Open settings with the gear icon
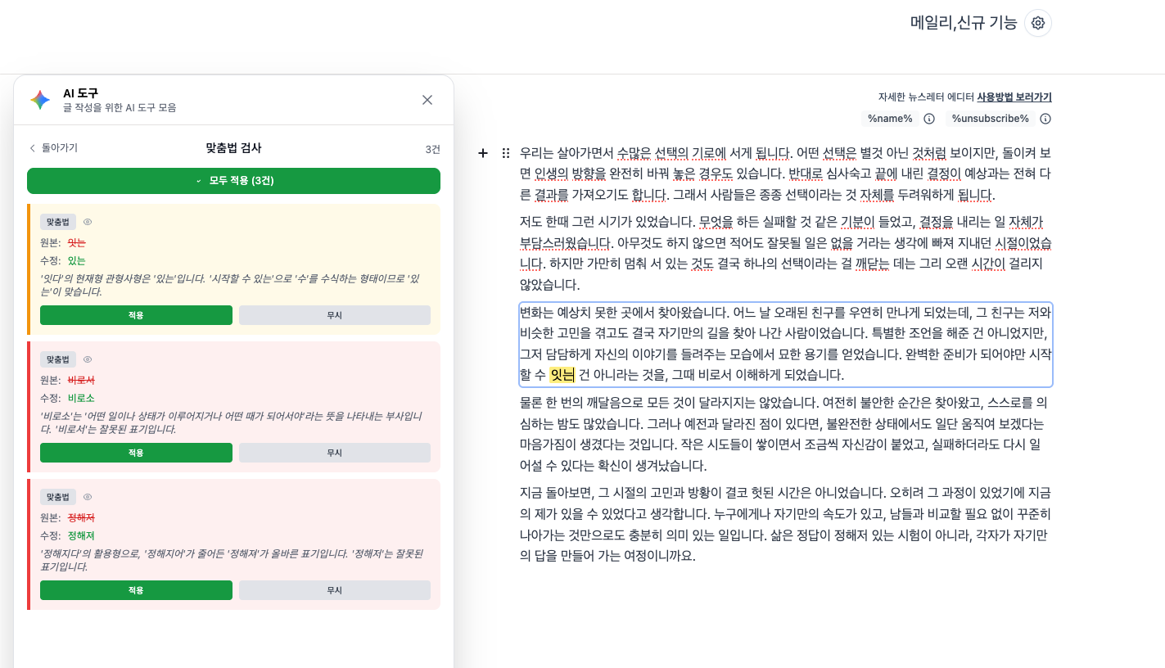 click(1037, 23)
